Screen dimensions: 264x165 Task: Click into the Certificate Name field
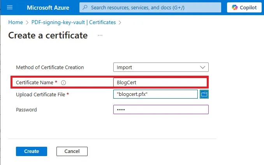click(x=160, y=82)
